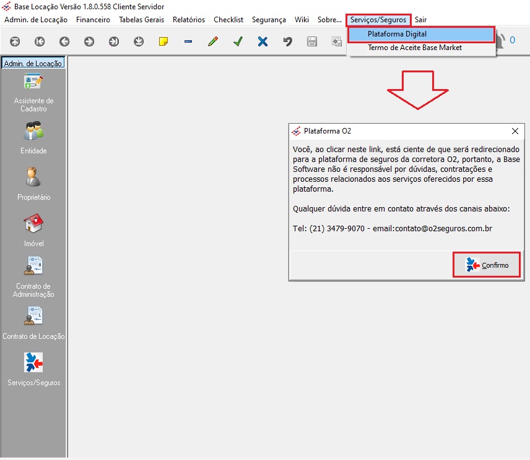This screenshot has height=460, width=530.
Task: Open the Relatórios menu
Action: 189,20
